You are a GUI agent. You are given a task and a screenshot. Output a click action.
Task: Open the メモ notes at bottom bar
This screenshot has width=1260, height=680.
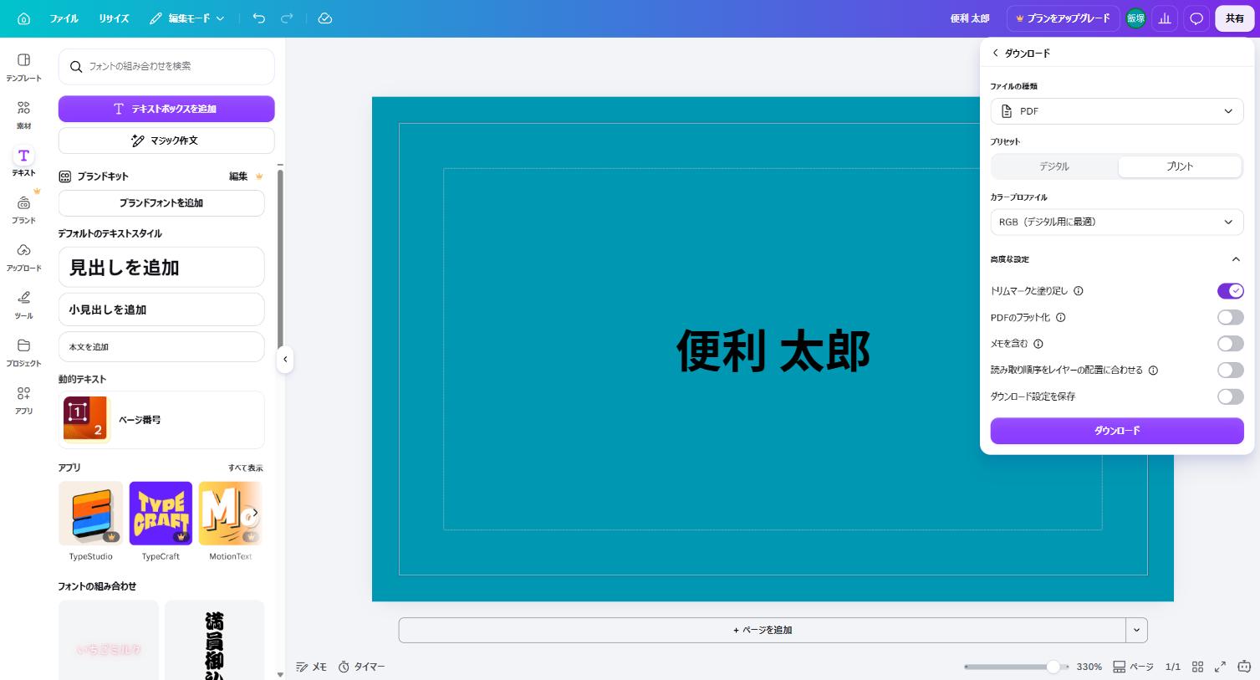click(311, 667)
